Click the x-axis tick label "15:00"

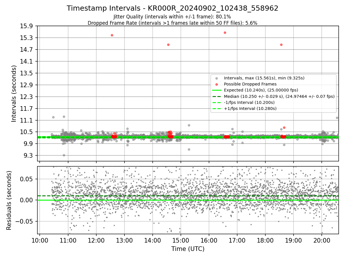tap(181, 240)
